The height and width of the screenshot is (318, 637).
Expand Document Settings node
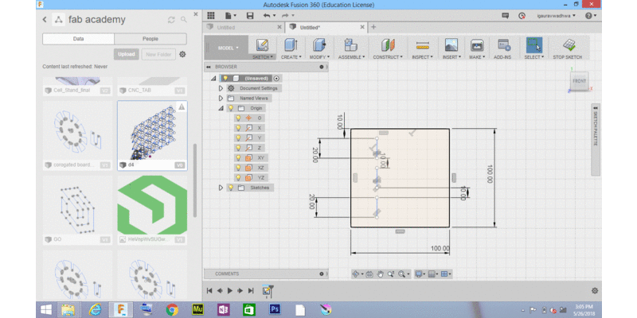tap(221, 88)
